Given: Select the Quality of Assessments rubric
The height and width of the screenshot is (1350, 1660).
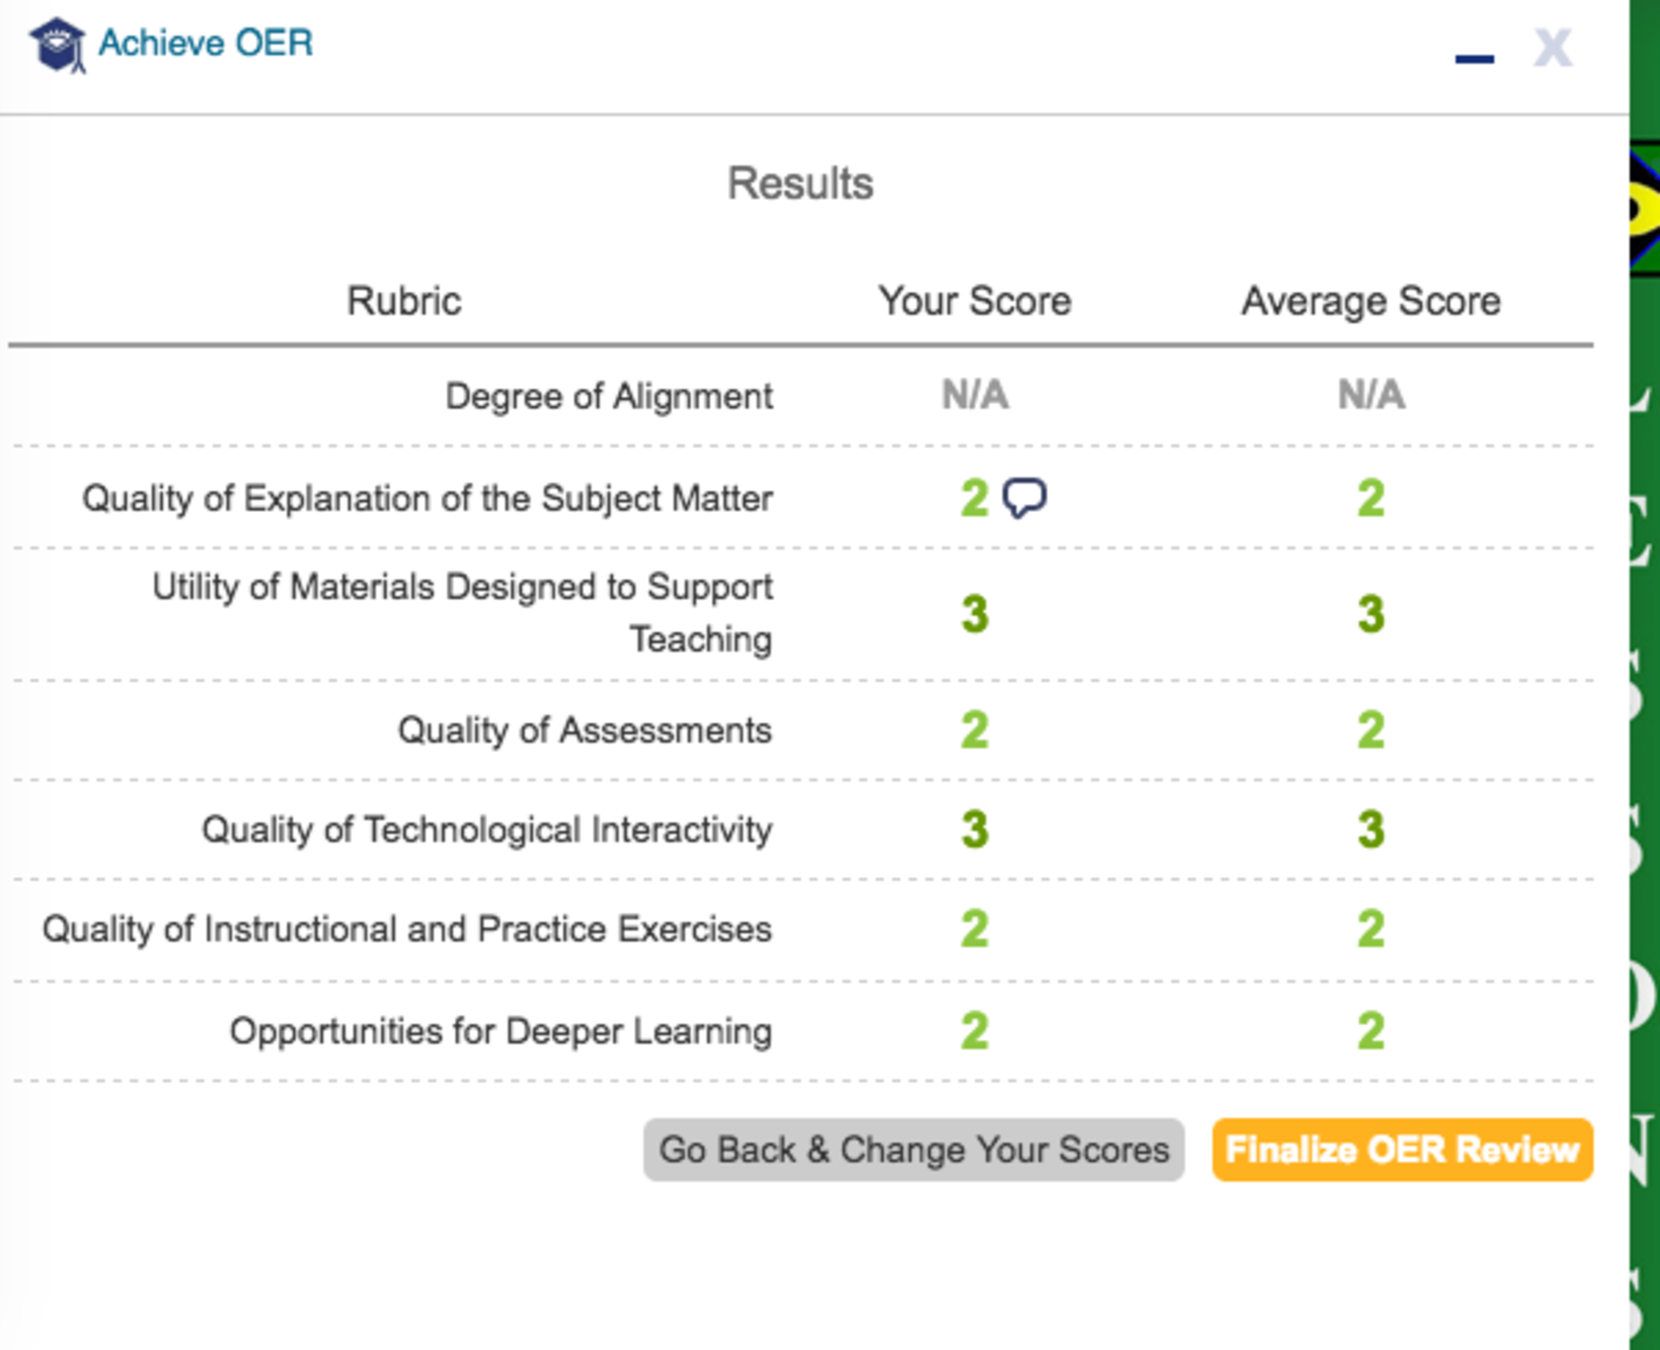Looking at the screenshot, I should click(584, 730).
